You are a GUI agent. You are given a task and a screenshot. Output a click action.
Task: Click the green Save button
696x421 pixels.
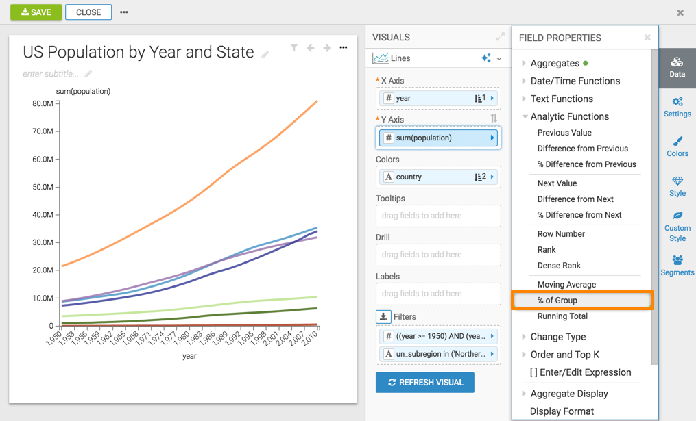coord(36,12)
